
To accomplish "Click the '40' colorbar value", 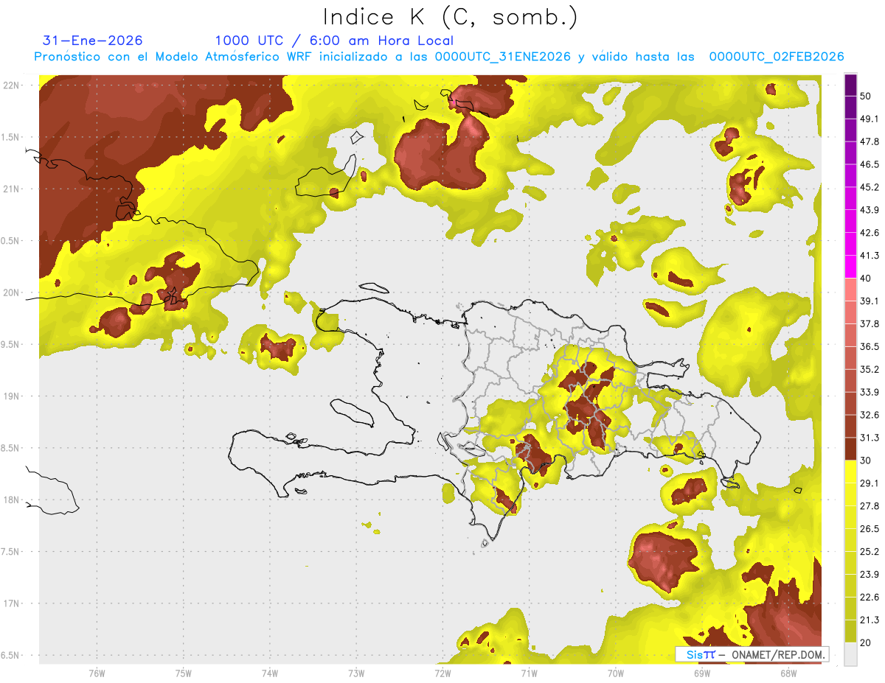I will pyautogui.click(x=866, y=278).
